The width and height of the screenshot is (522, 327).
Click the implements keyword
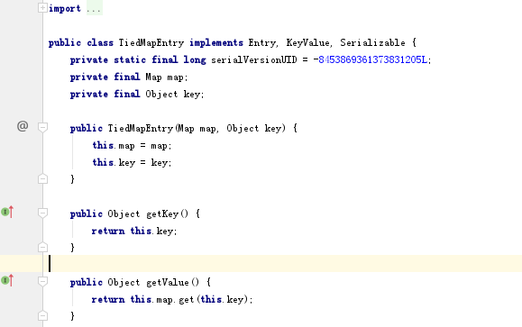tap(216, 43)
